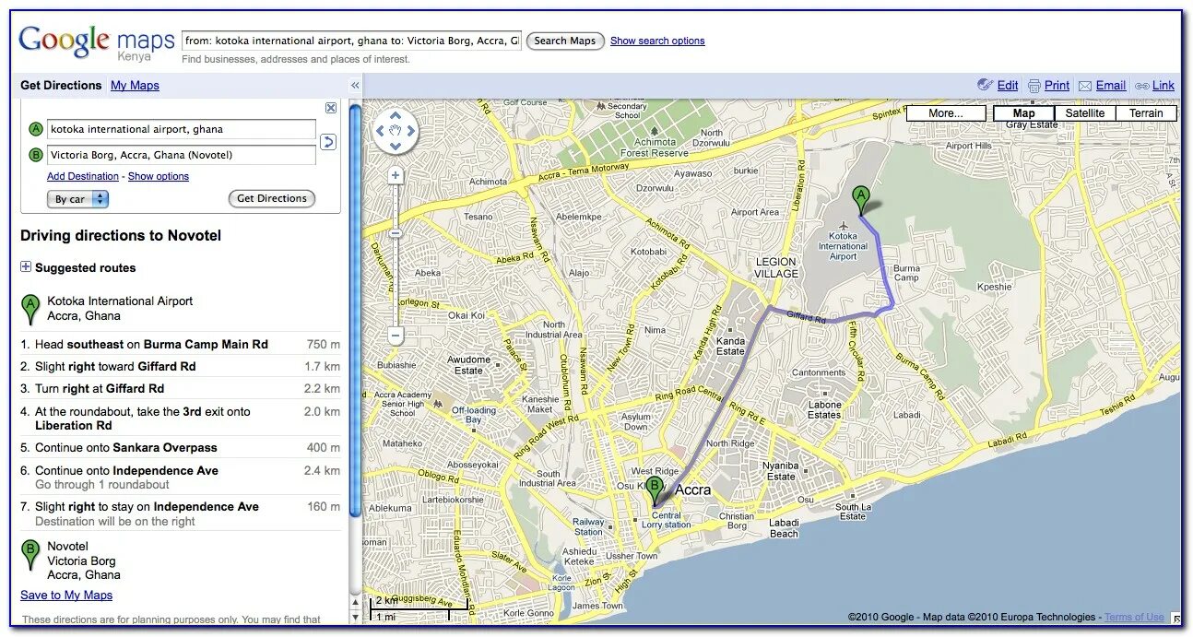This screenshot has width=1193, height=637.
Task: Open the My Maps tab
Action: [135, 85]
